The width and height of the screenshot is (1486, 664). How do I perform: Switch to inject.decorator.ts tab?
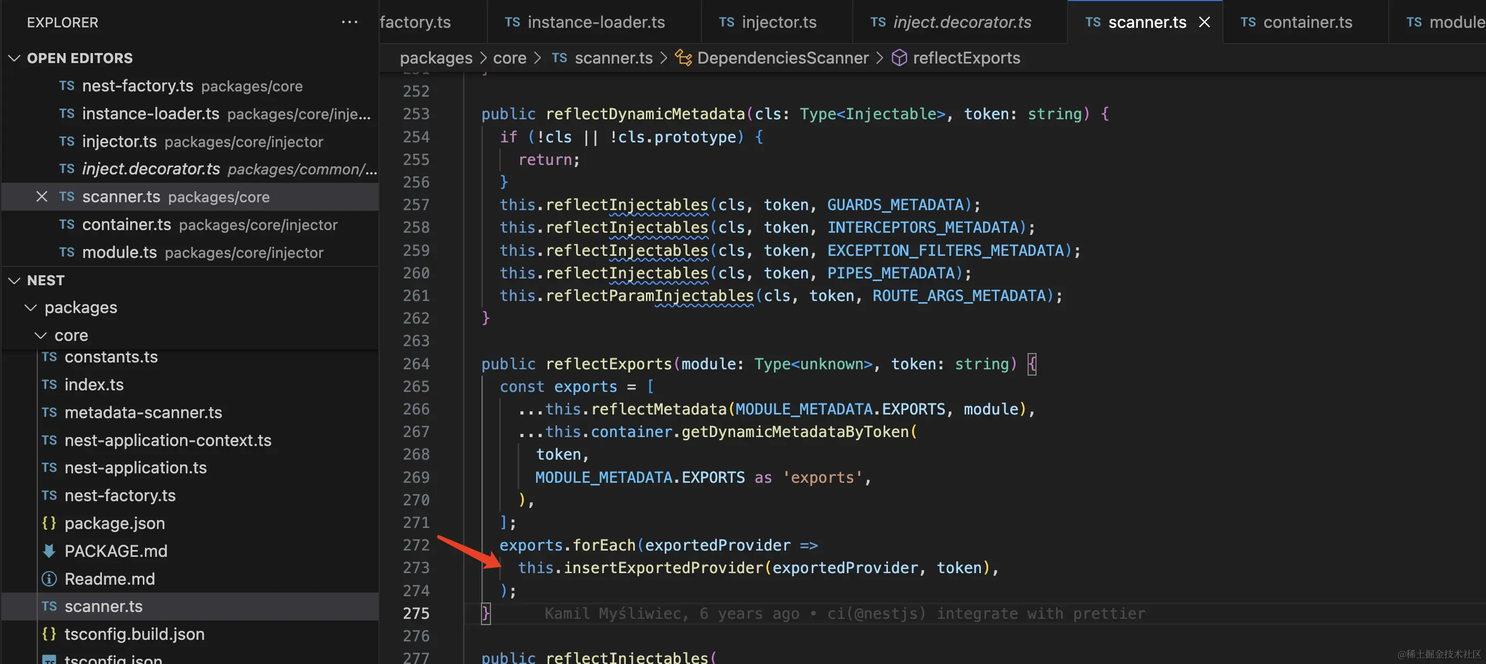pyautogui.click(x=960, y=22)
